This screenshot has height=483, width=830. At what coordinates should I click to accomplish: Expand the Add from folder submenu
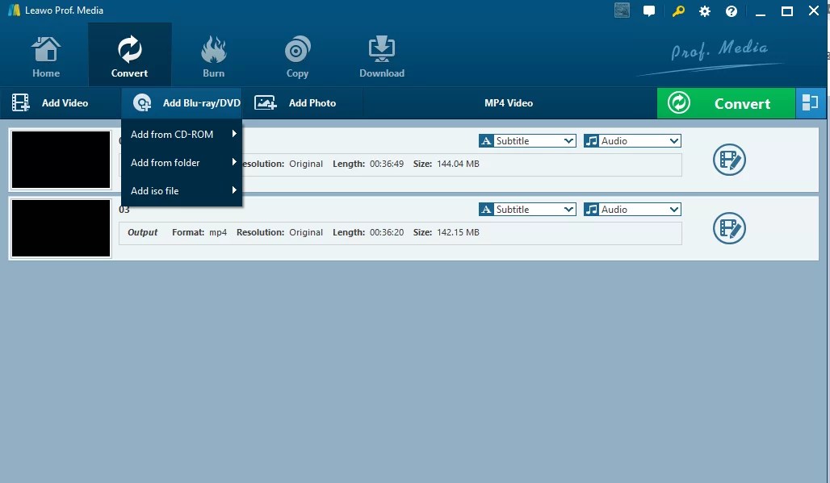[165, 162]
